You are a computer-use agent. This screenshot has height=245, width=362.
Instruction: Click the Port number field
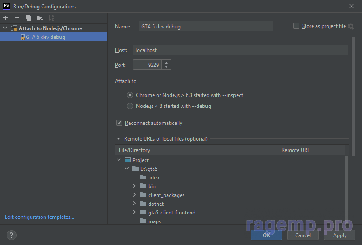tap(147, 65)
